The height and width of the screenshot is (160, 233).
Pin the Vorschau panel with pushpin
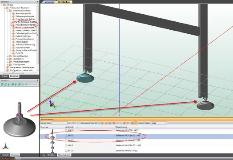(37, 80)
